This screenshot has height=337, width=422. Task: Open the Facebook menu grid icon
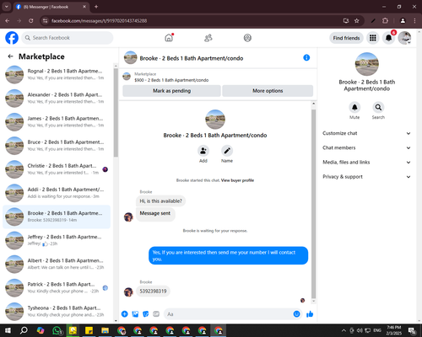tap(373, 38)
